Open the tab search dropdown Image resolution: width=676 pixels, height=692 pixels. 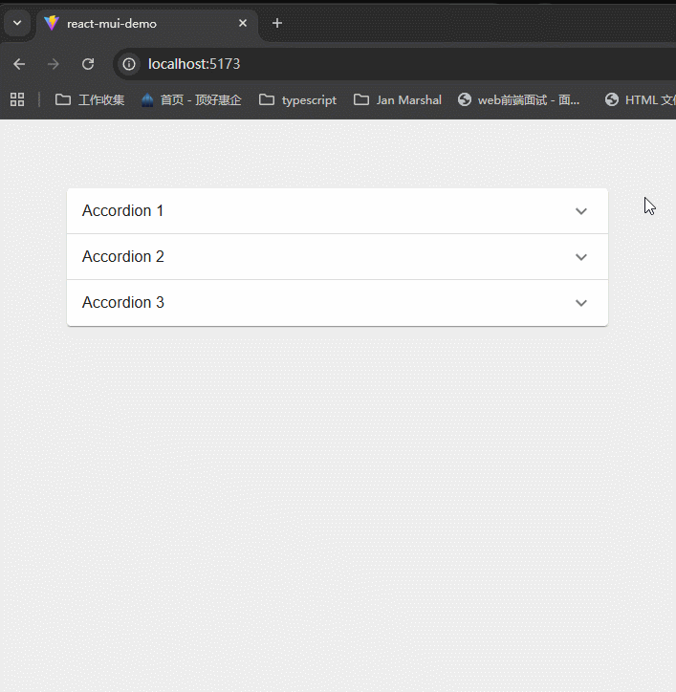17,23
